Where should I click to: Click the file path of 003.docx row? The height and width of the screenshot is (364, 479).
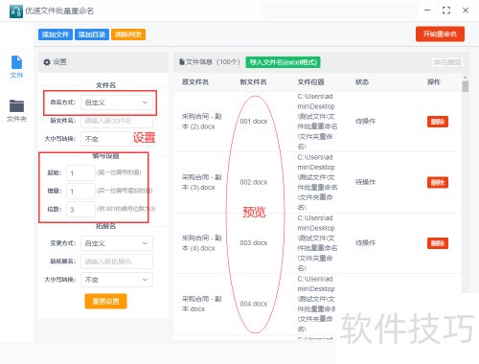317,243
